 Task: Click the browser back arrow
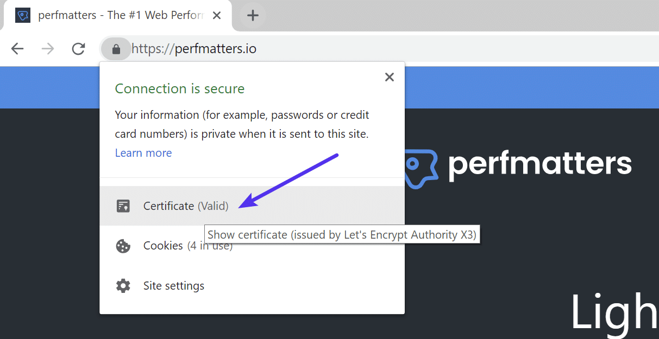(17, 48)
